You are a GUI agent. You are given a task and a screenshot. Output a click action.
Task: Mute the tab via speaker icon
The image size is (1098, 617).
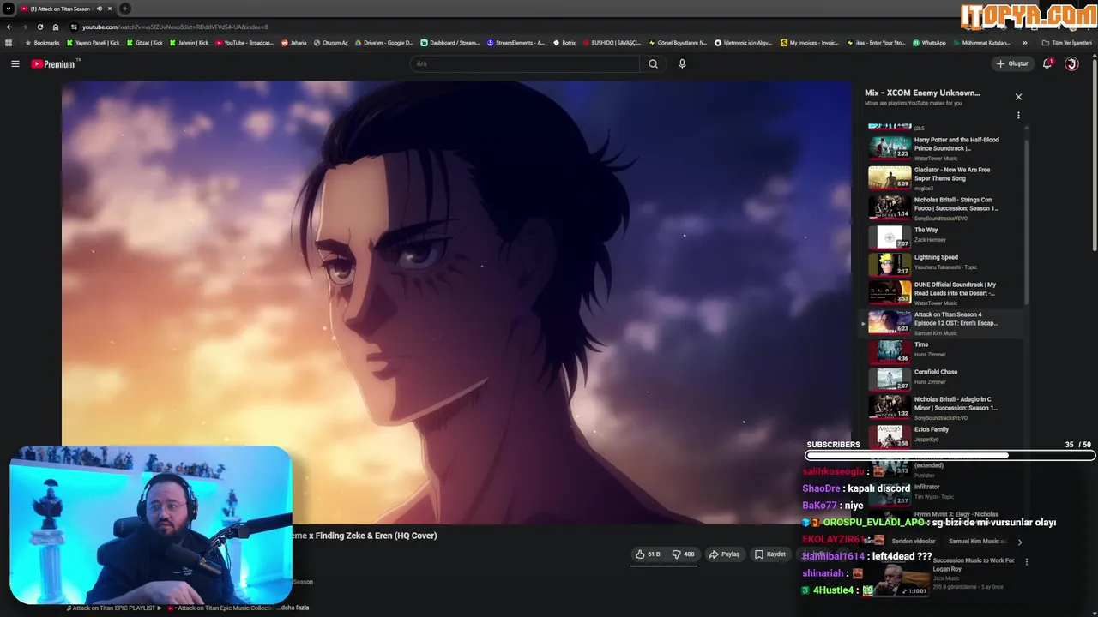(100, 9)
